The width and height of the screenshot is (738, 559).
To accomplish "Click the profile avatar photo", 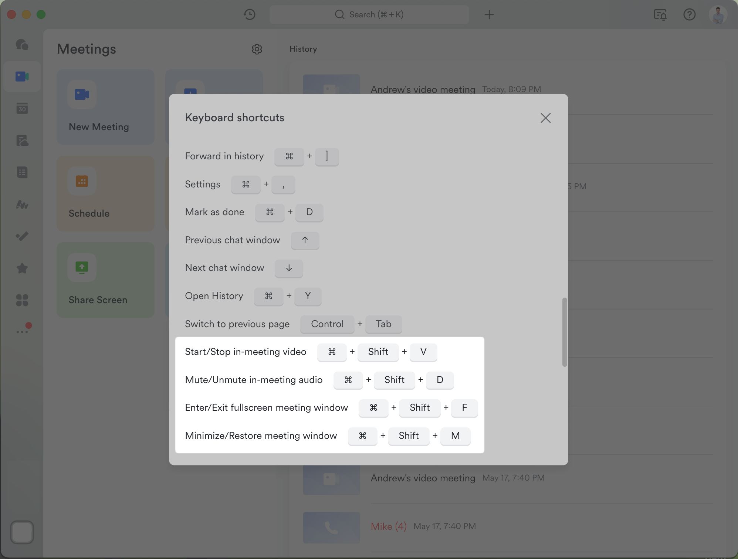I will point(718,15).
